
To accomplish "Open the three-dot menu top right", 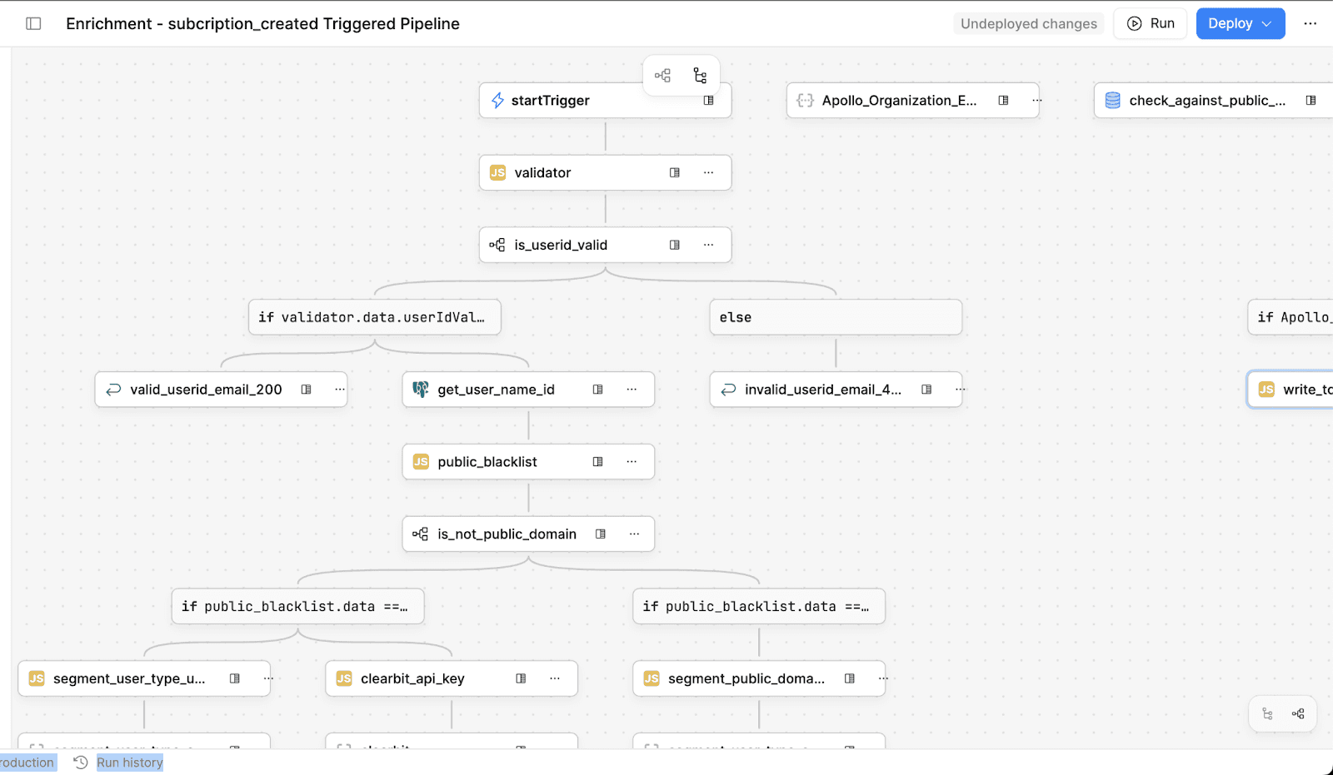I will pyautogui.click(x=1311, y=23).
